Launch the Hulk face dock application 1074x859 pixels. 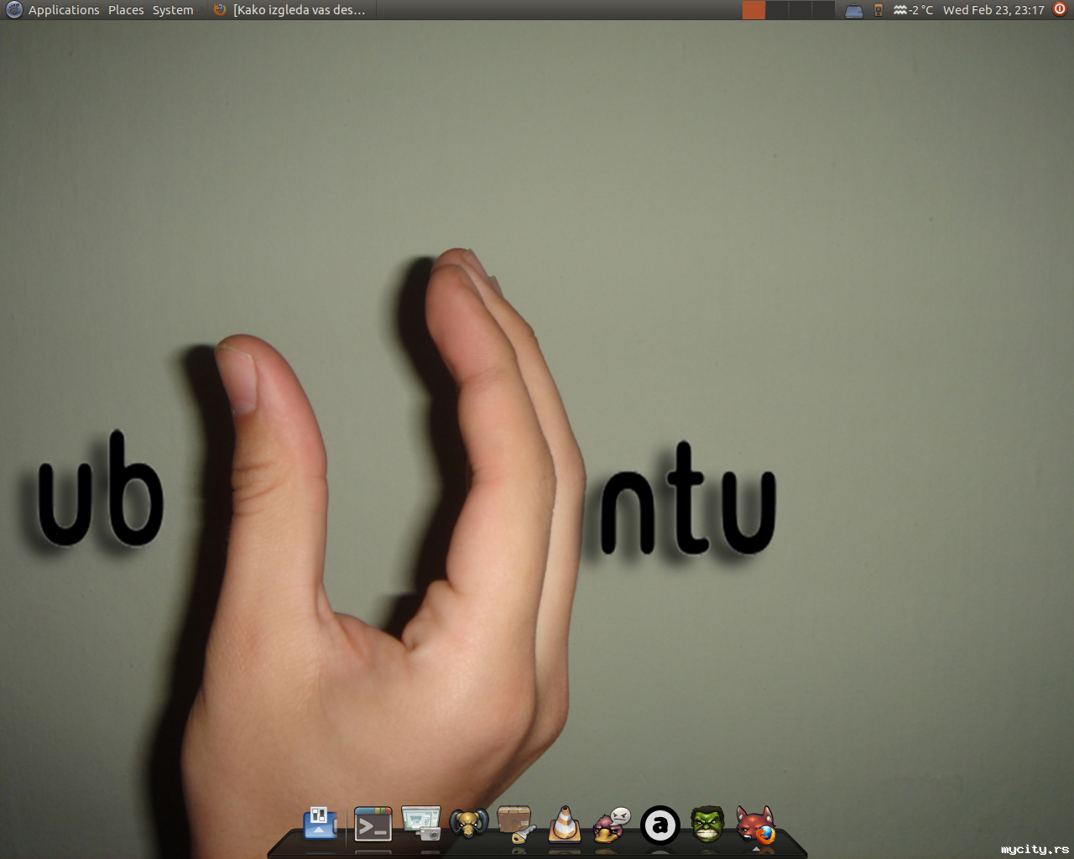click(x=707, y=824)
